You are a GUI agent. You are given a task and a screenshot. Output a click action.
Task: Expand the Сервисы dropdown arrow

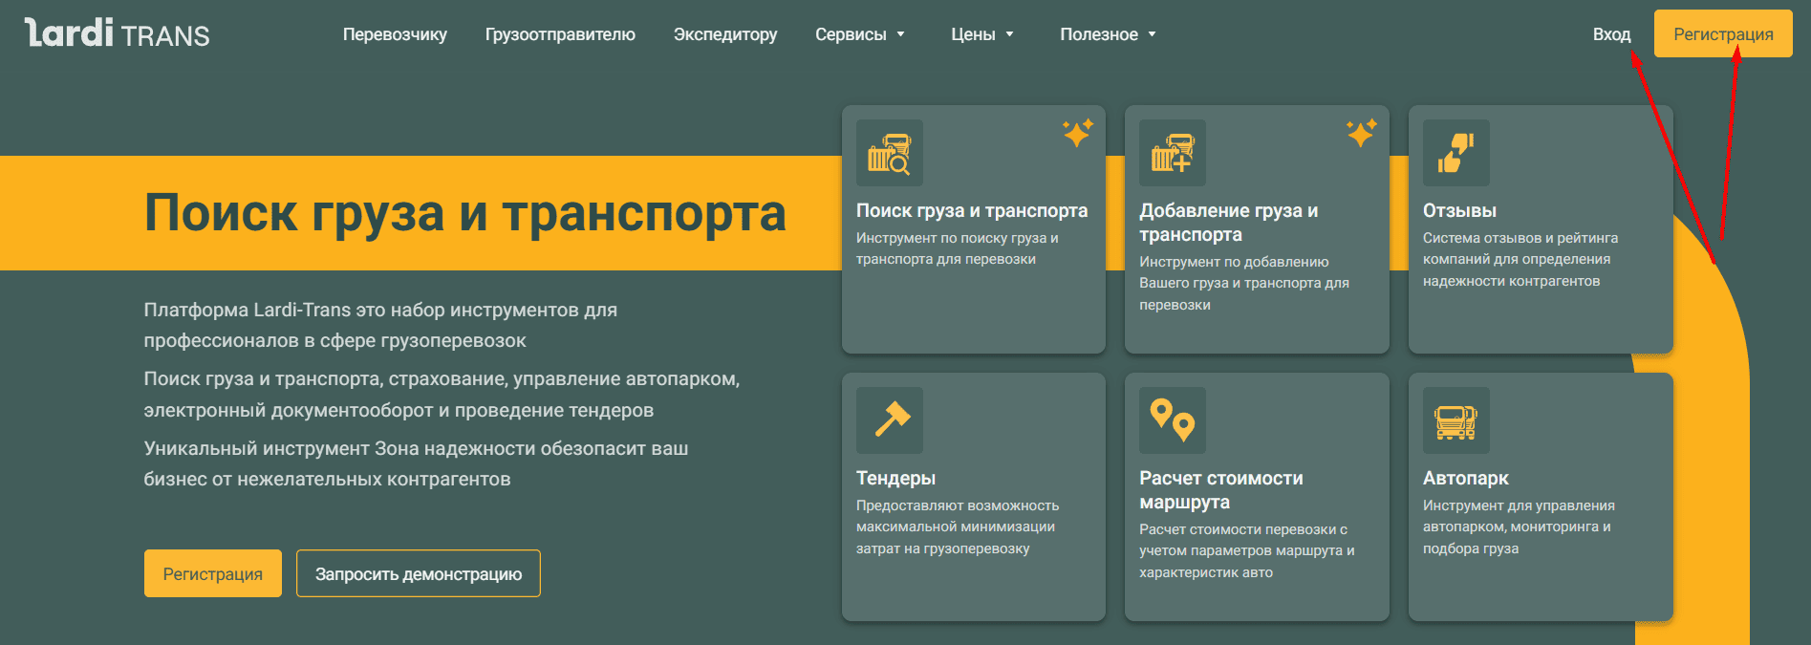coord(900,34)
